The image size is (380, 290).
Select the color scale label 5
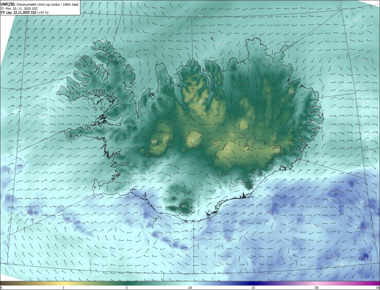coord(127,288)
